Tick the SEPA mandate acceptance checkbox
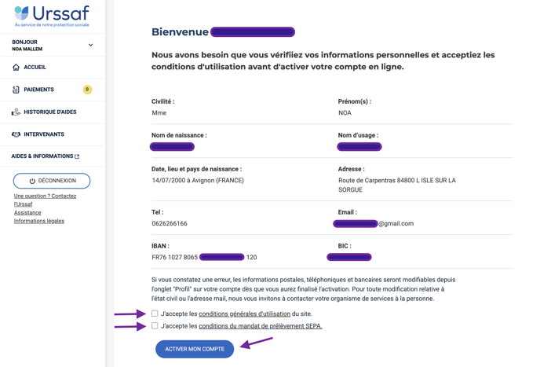540x367 pixels. 155,325
